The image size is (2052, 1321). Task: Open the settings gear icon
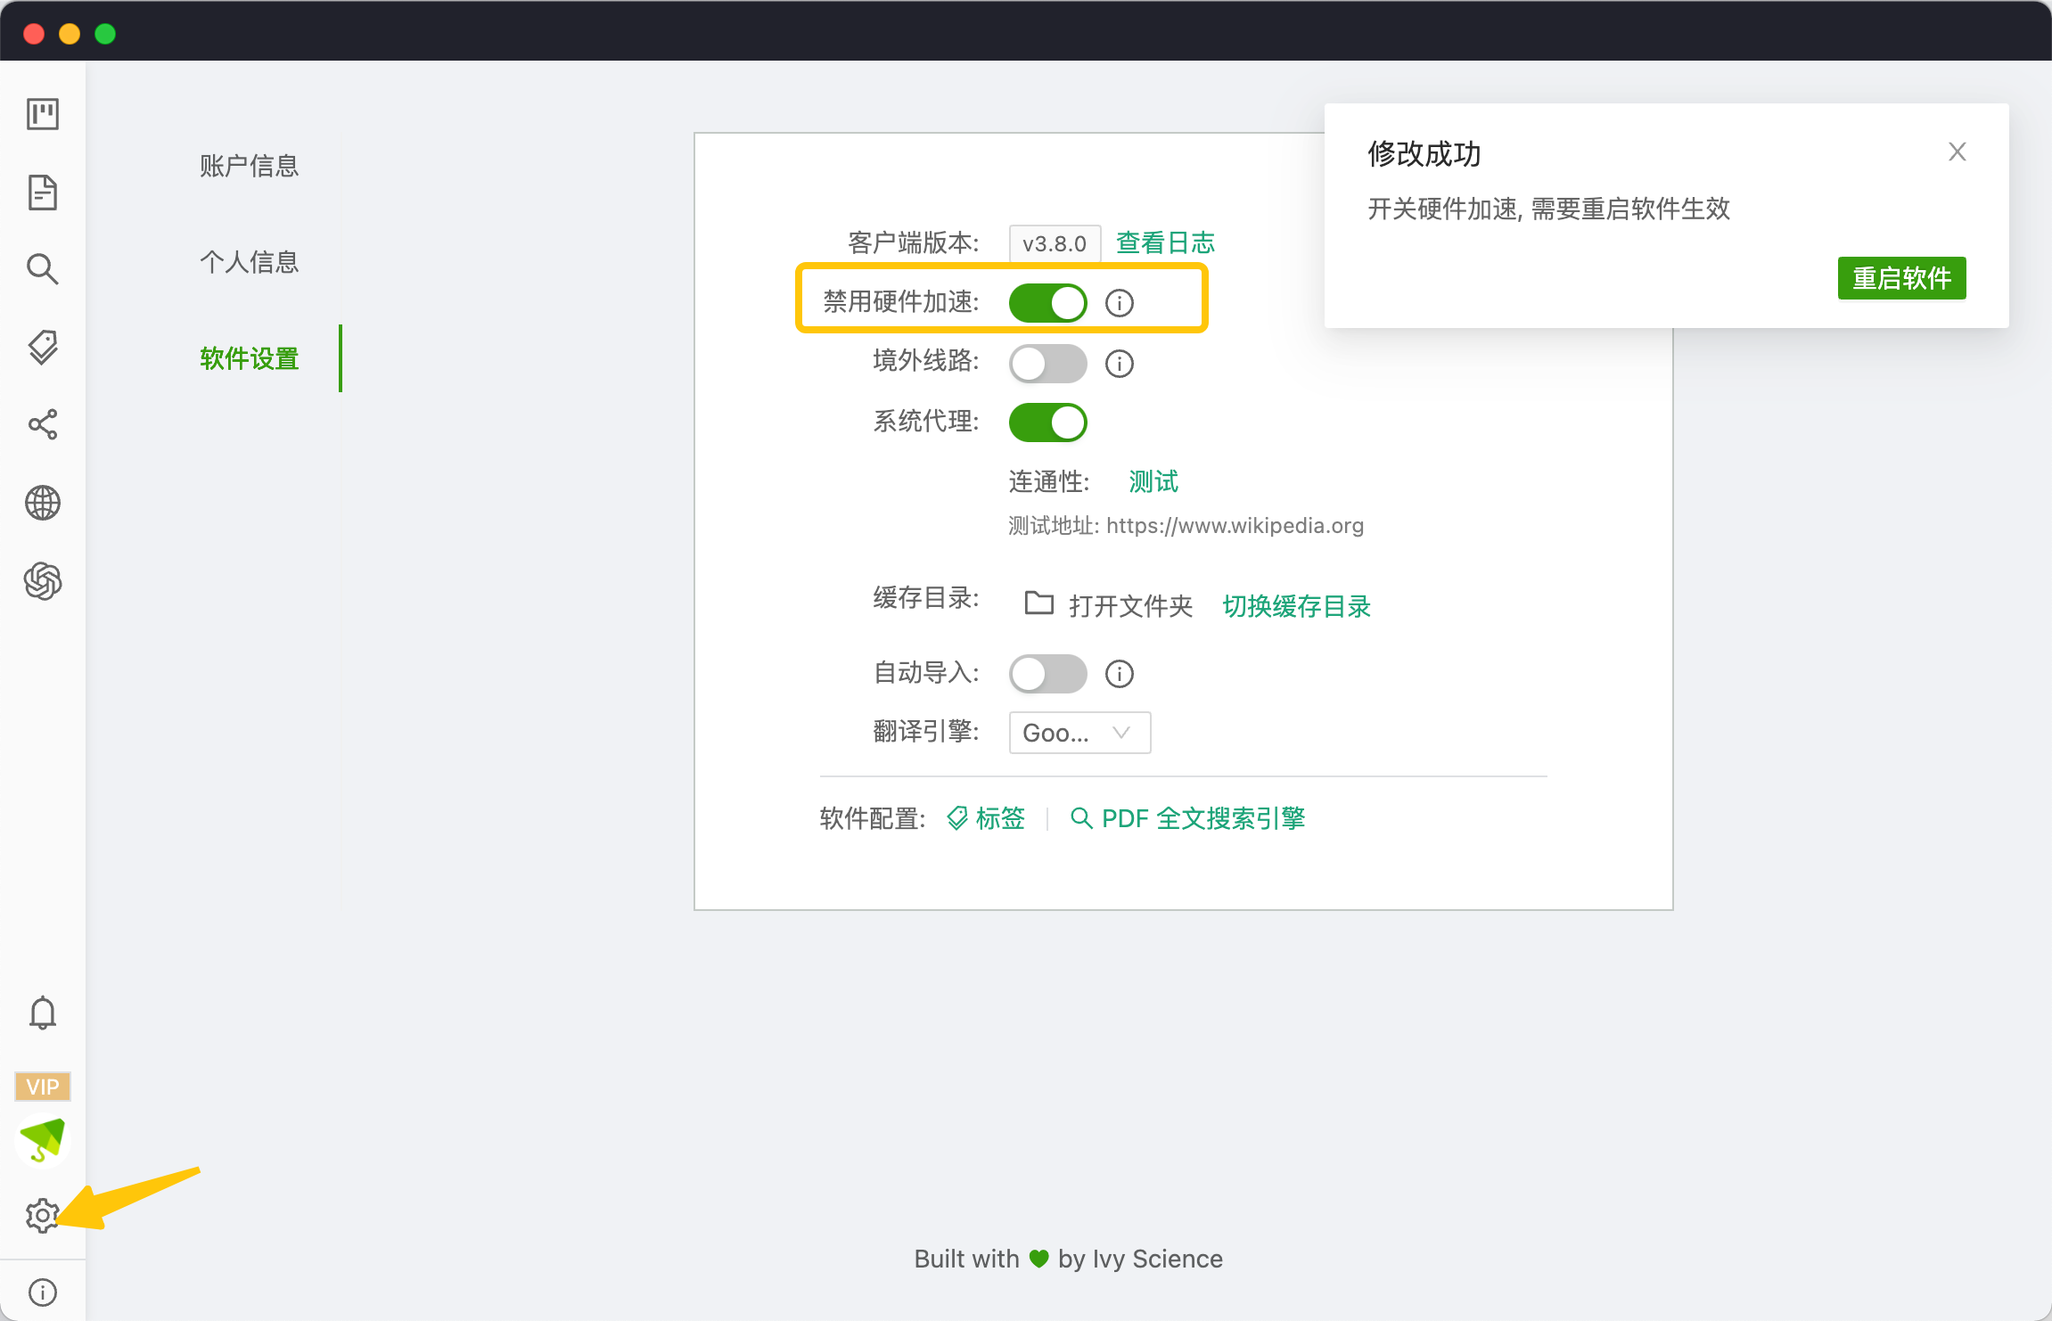43,1216
